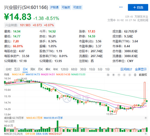Click the chart reset/undo arrow icon

tap(108, 75)
